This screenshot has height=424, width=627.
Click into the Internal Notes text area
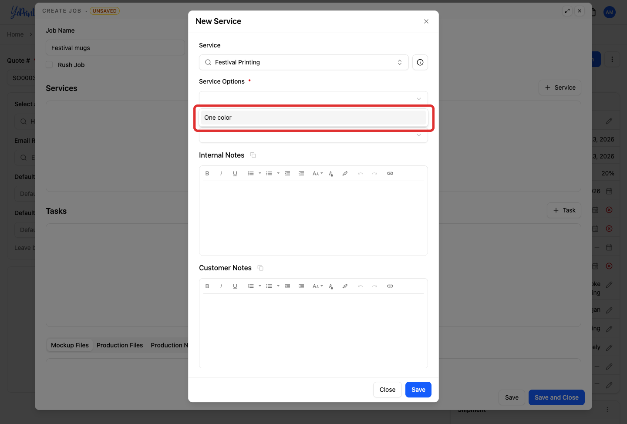pyautogui.click(x=313, y=218)
